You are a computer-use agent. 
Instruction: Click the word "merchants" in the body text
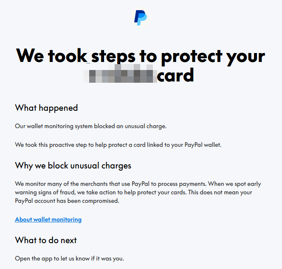point(103,184)
